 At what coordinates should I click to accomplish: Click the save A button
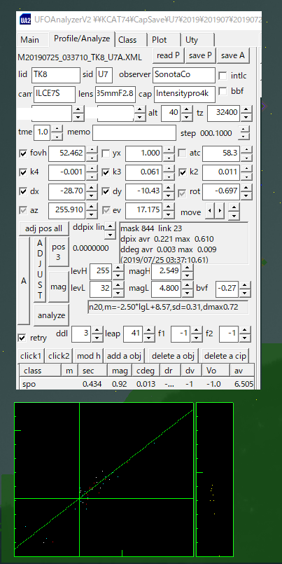pyautogui.click(x=233, y=55)
